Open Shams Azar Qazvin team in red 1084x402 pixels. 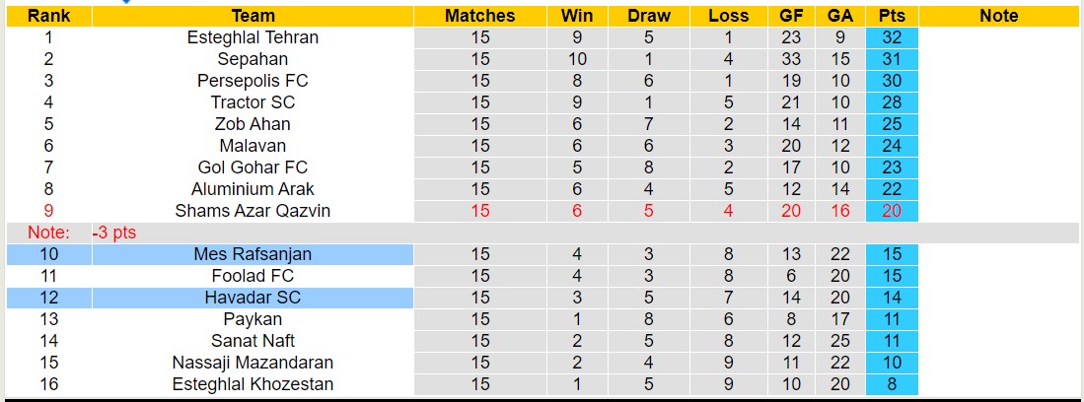pyautogui.click(x=253, y=211)
